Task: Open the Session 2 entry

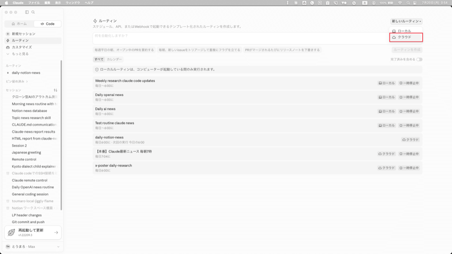Action: point(19,146)
